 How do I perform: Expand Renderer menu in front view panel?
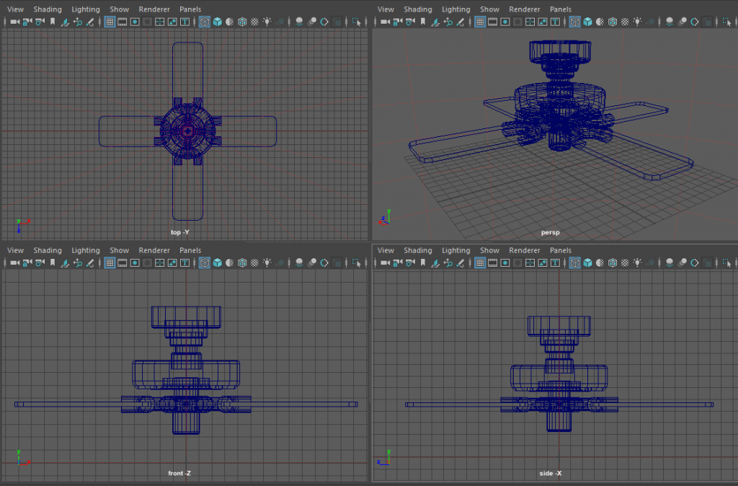tap(154, 250)
